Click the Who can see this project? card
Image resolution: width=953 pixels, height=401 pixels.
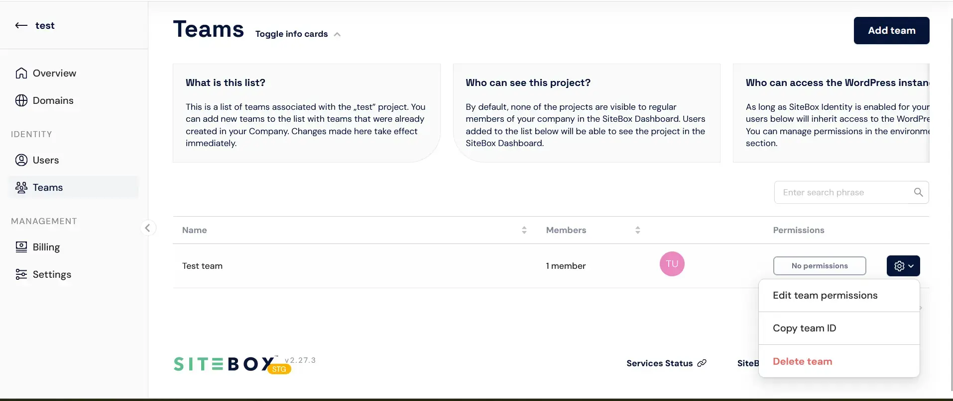(587, 113)
